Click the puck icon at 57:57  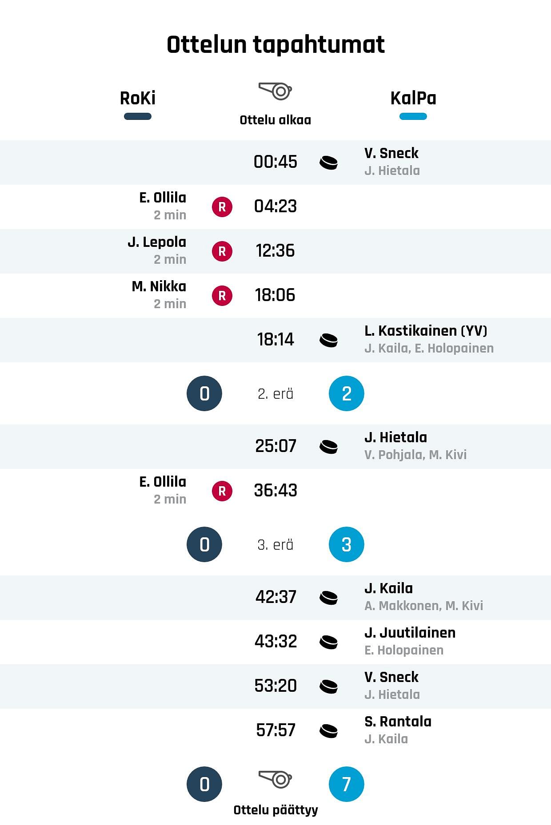pyautogui.click(x=329, y=731)
